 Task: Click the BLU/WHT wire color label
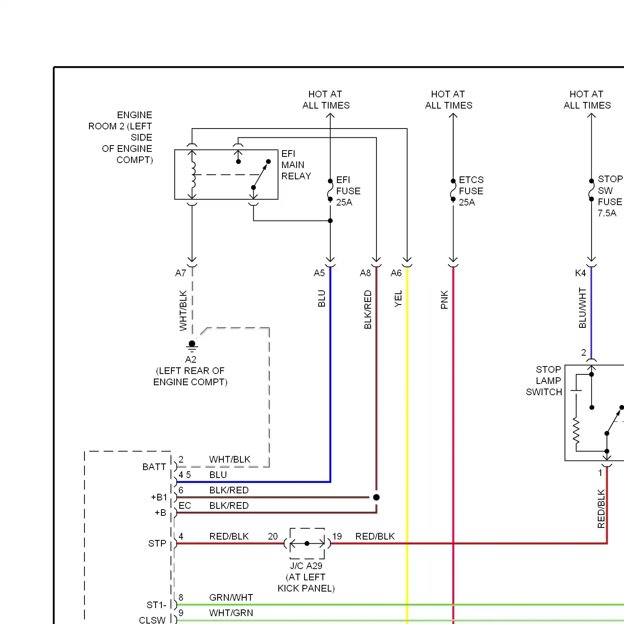coord(582,308)
